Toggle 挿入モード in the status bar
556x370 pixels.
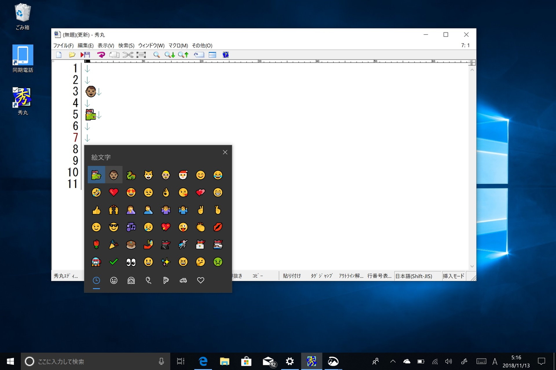pos(453,275)
